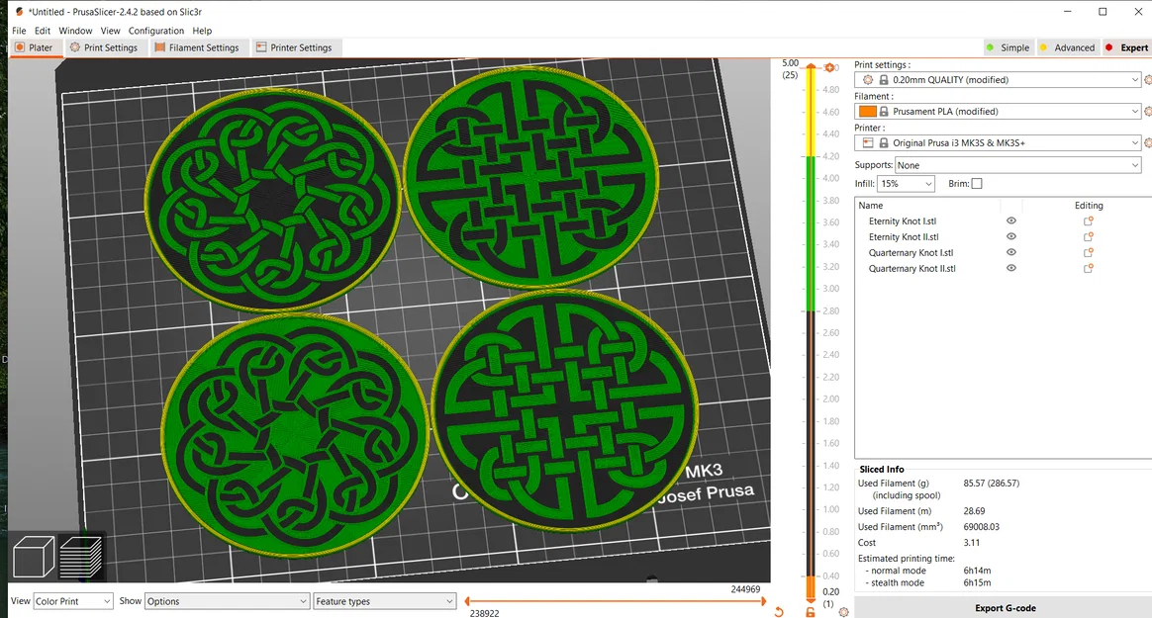Click the Export G-code button
Screen dimensions: 1152x618
(1005, 608)
